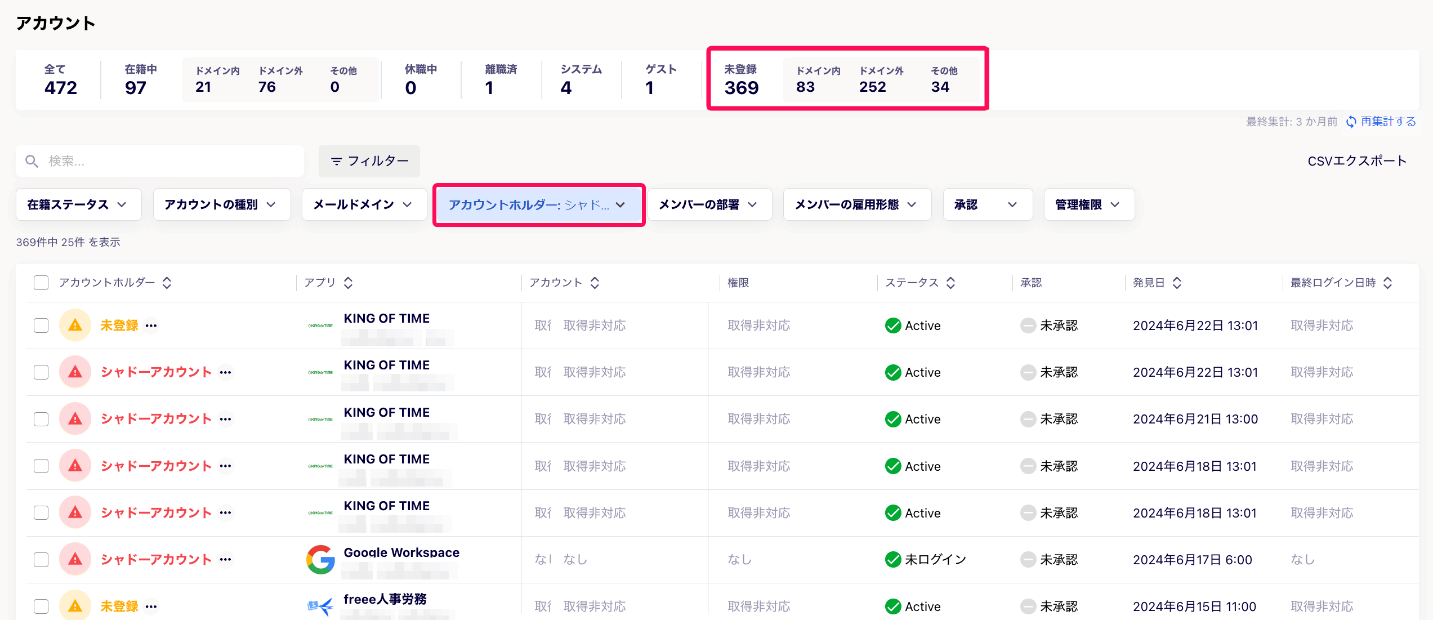Click the Google Workspace app logo
1433x620 pixels.
pos(320,559)
